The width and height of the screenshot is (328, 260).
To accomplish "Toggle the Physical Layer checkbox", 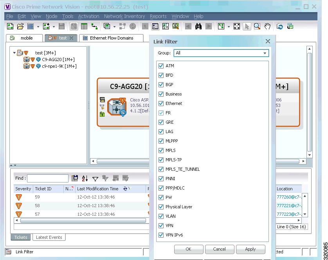I will pyautogui.click(x=161, y=207).
